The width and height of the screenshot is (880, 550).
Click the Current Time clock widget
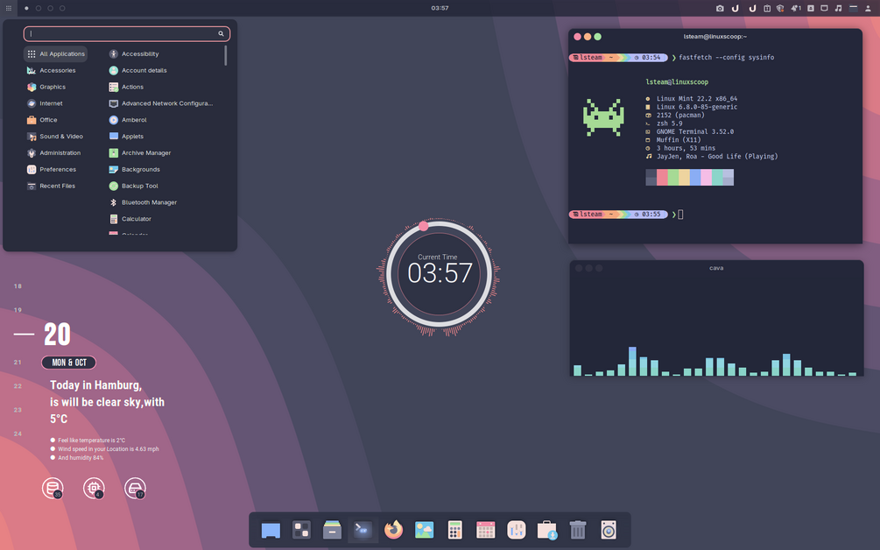439,274
